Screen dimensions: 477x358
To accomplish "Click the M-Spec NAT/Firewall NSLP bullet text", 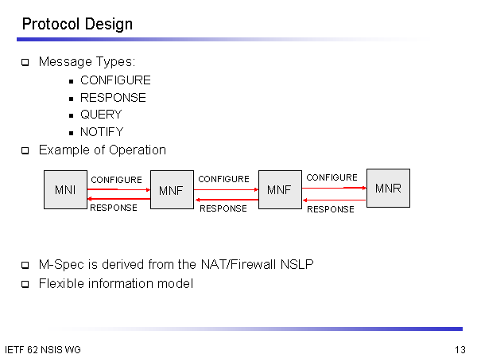I will coord(176,264).
